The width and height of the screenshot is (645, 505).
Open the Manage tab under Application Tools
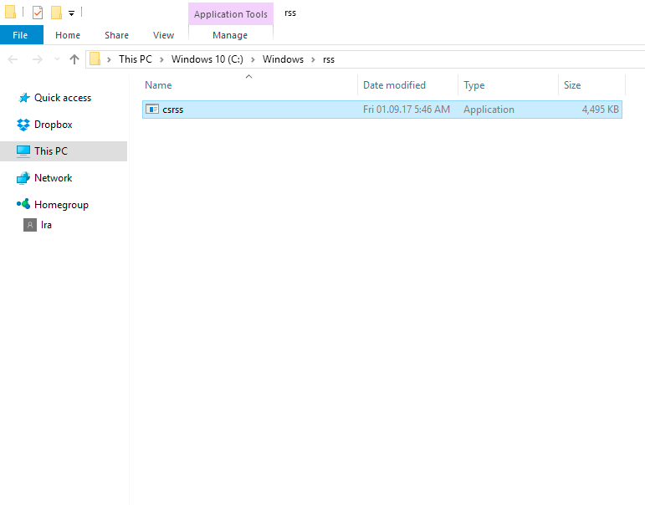(230, 35)
